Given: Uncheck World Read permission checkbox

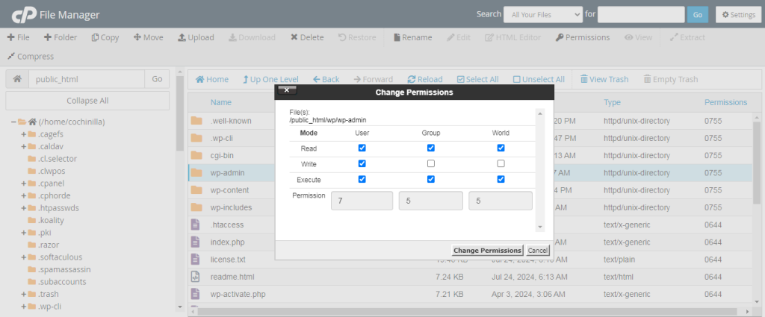Looking at the screenshot, I should [x=501, y=148].
